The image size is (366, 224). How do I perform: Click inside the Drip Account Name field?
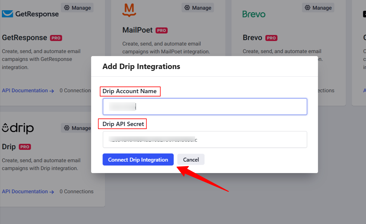(x=205, y=106)
